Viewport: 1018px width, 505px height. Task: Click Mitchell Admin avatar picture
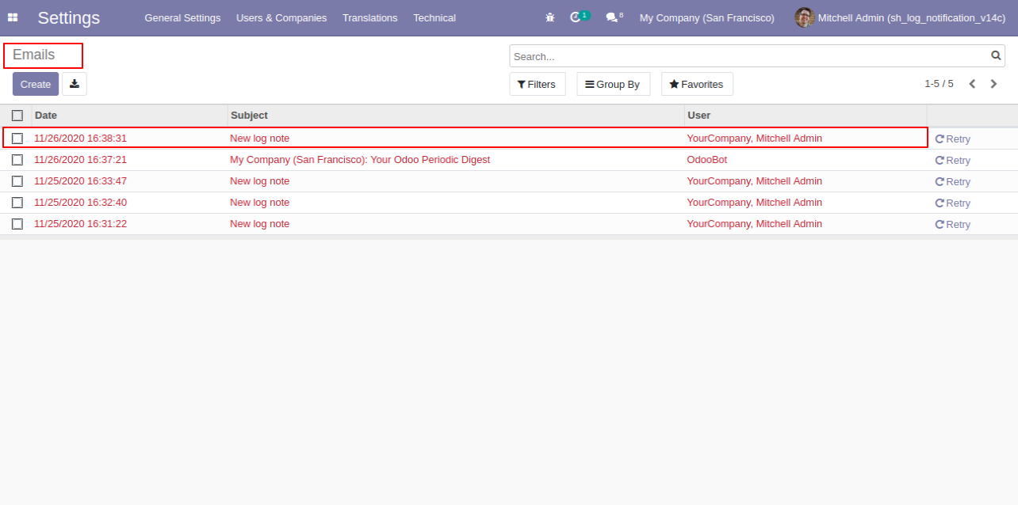coord(805,17)
